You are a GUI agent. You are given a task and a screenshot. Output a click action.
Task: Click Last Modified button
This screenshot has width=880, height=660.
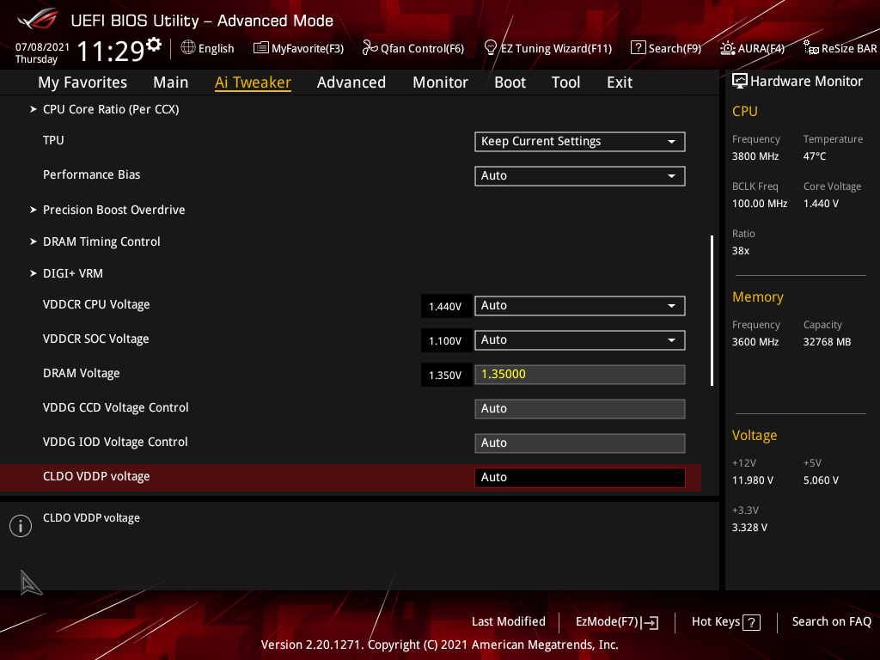(x=509, y=622)
